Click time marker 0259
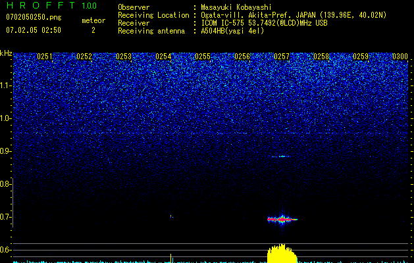Image resolution: width=414 pixels, height=263 pixels. (361, 57)
